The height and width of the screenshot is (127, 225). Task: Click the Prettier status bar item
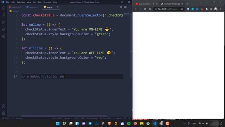pyautogui.click(x=117, y=119)
